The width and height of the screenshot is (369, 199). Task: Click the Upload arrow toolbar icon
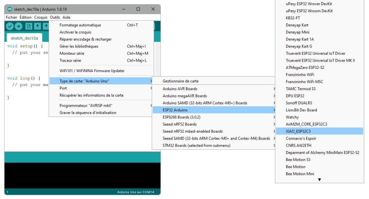(18, 26)
